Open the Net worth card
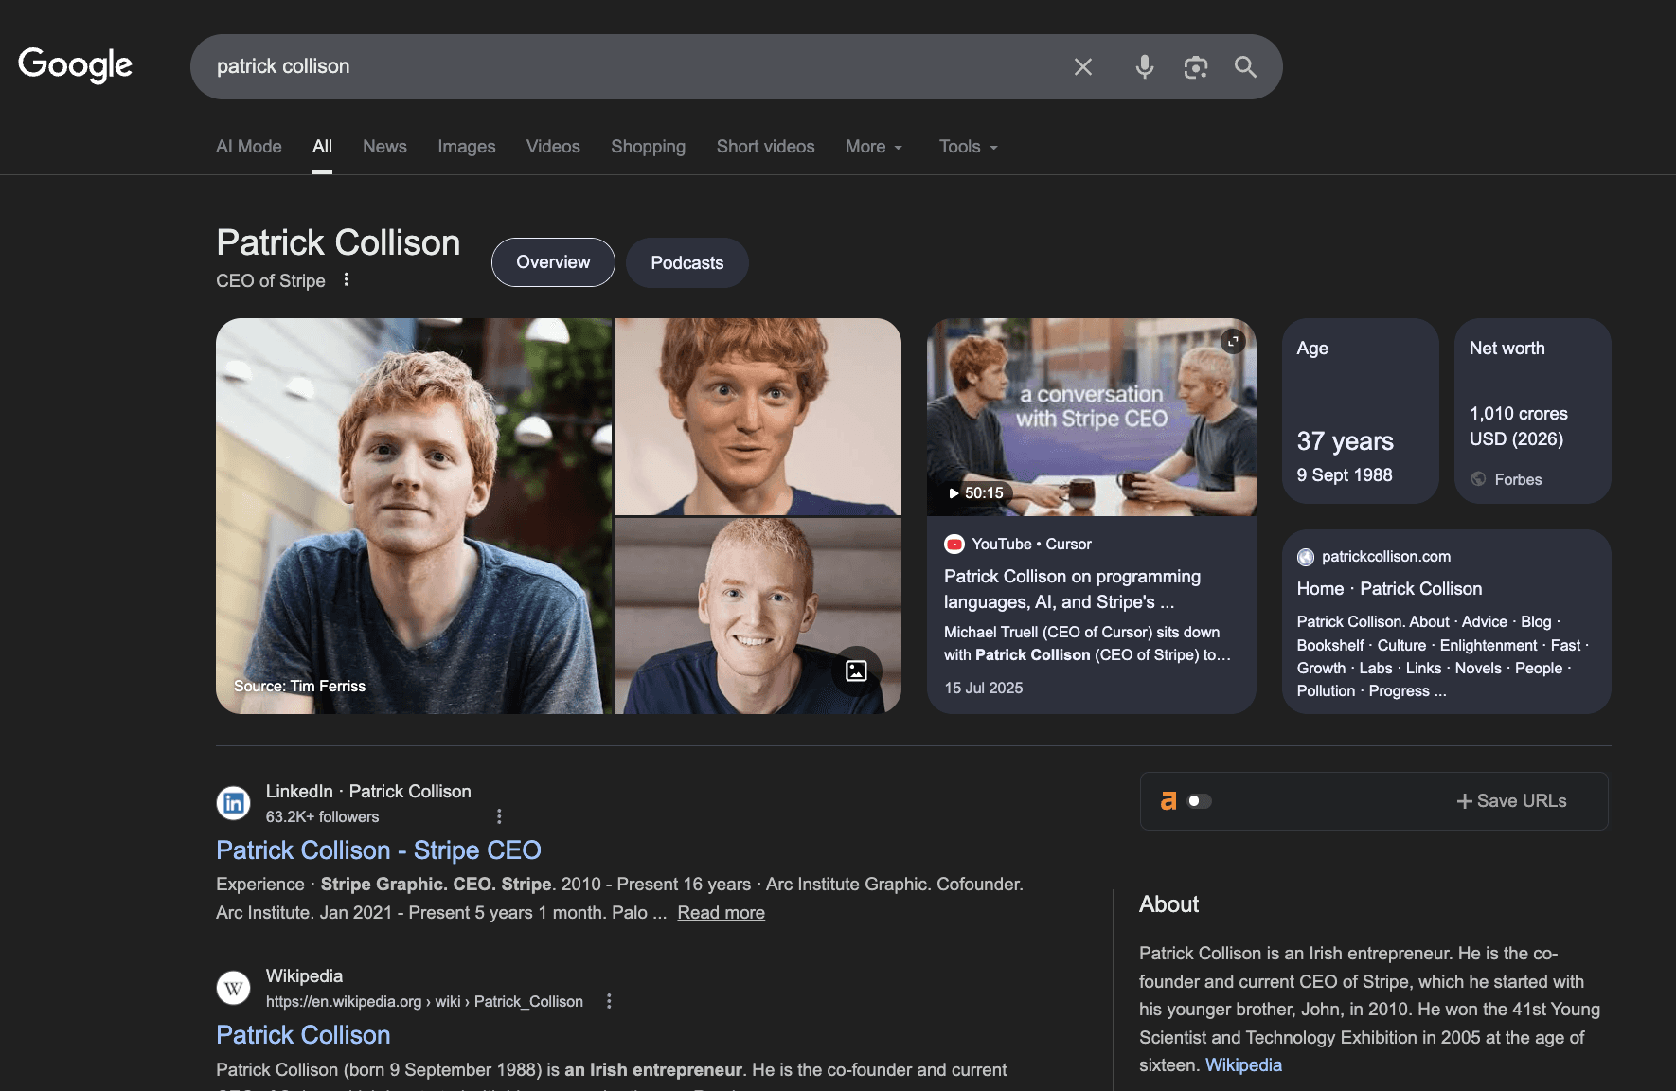Viewport: 1676px width, 1091px height. pyautogui.click(x=1533, y=411)
